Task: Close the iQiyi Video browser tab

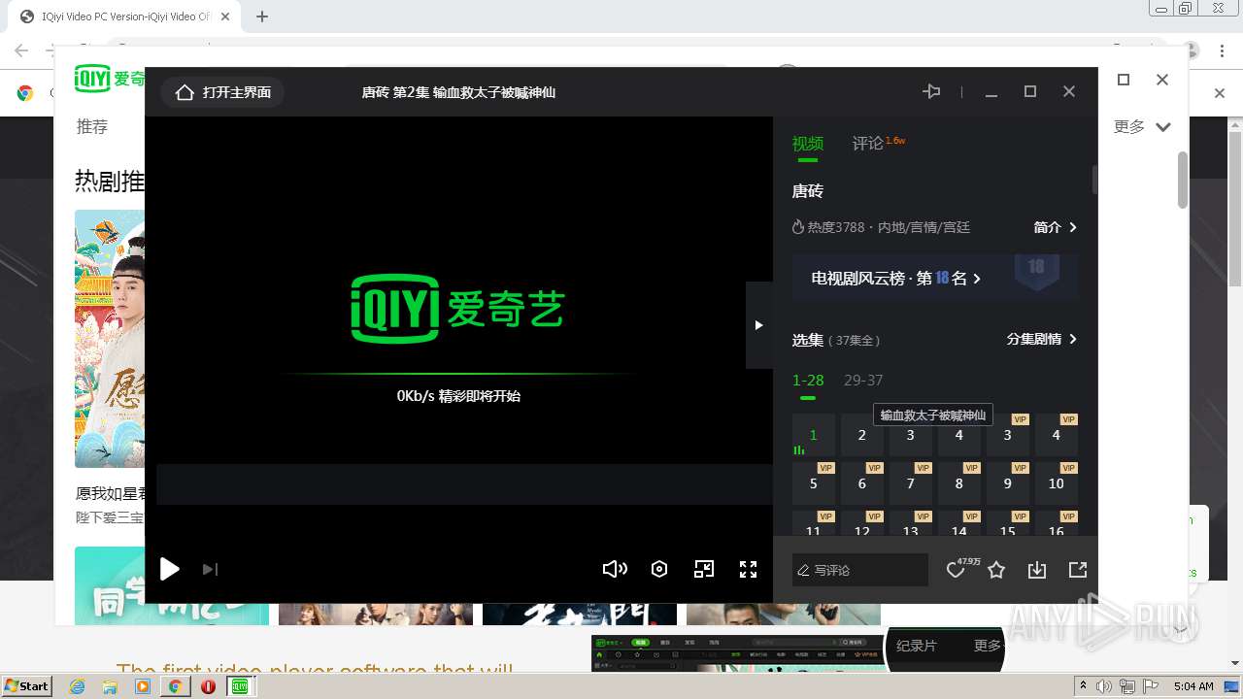Action: (225, 17)
